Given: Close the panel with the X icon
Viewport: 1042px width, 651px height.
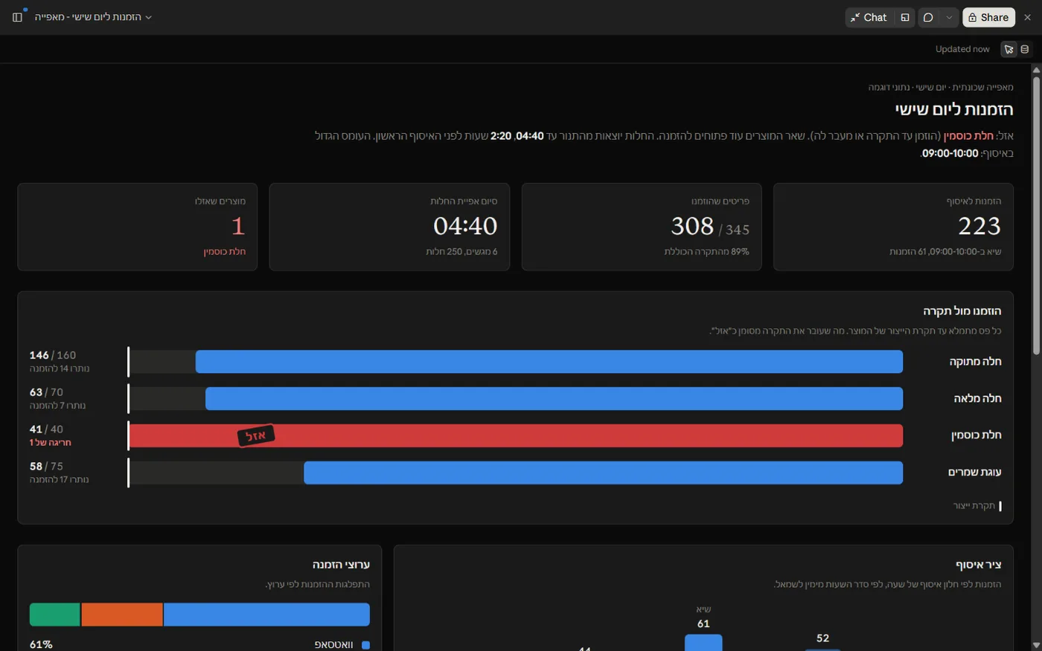Looking at the screenshot, I should pyautogui.click(x=1027, y=17).
